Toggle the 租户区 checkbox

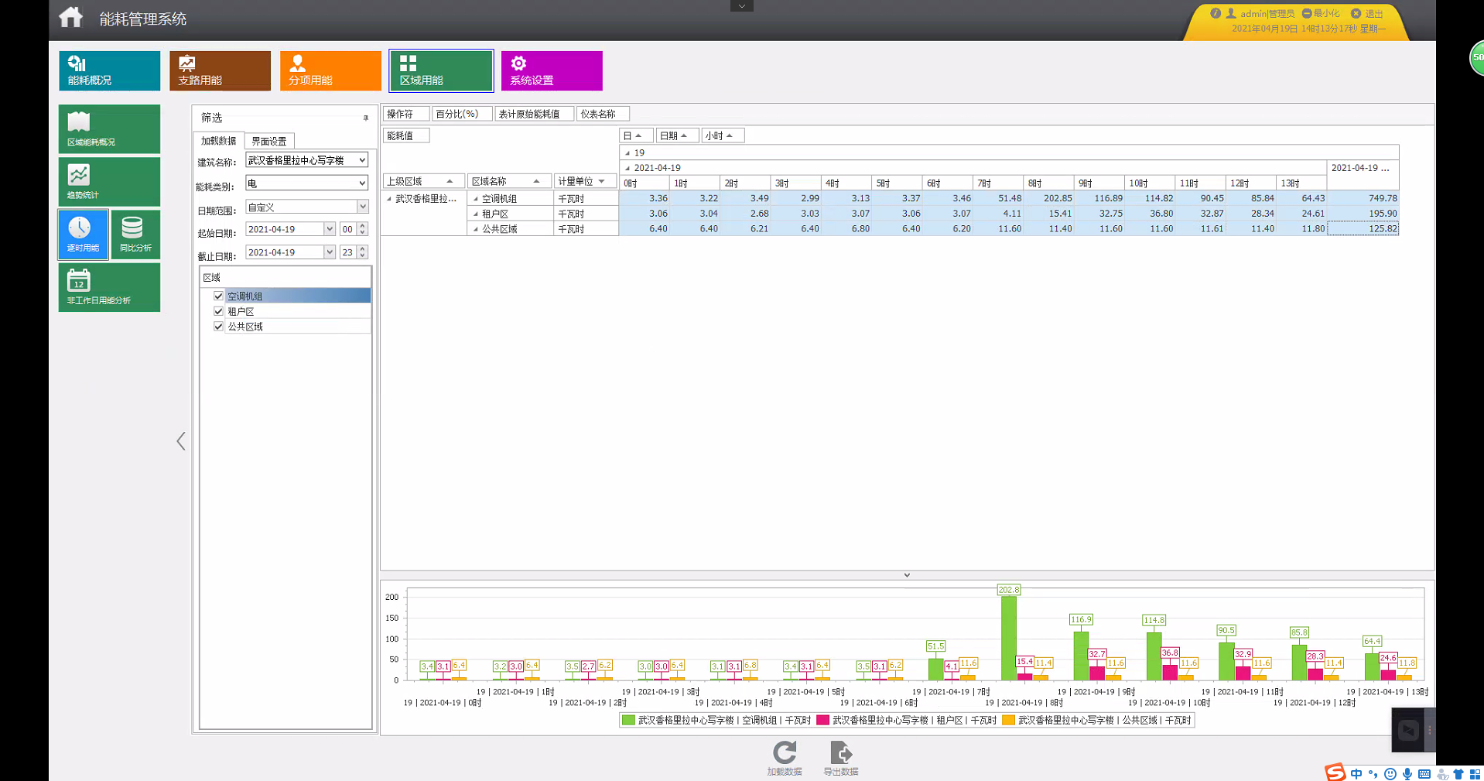(219, 311)
